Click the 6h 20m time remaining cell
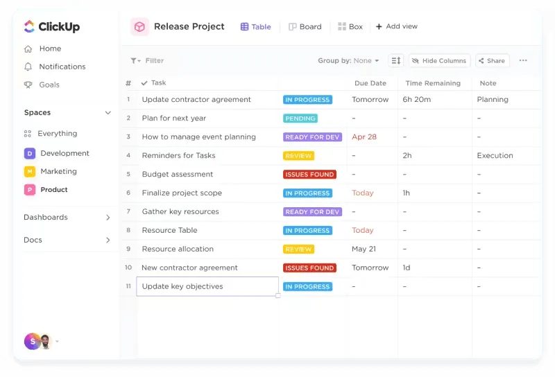The width and height of the screenshot is (555, 377). pos(417,100)
